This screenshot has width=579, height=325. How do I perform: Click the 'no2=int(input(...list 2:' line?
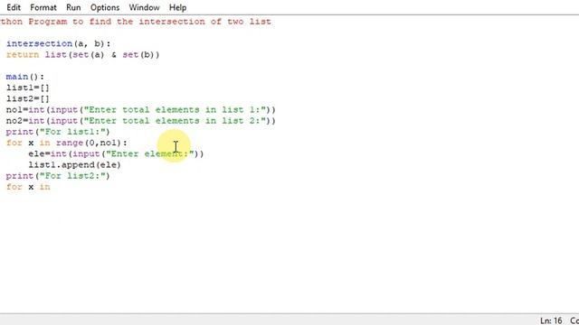click(141, 121)
